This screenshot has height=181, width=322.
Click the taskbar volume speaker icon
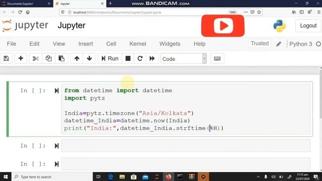pyautogui.click(x=273, y=176)
